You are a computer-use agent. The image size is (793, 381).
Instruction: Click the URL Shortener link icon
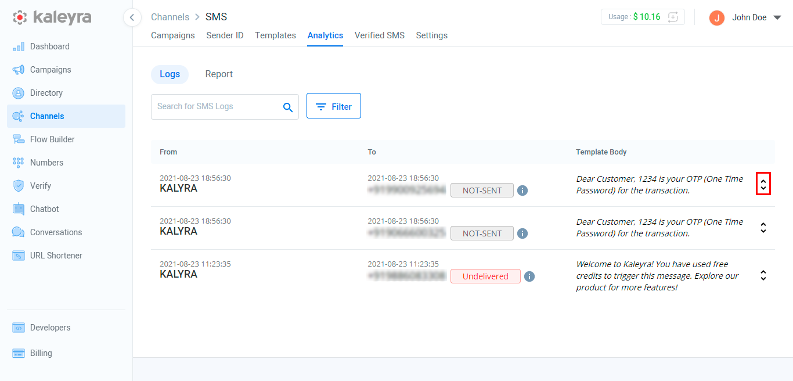pyautogui.click(x=19, y=256)
